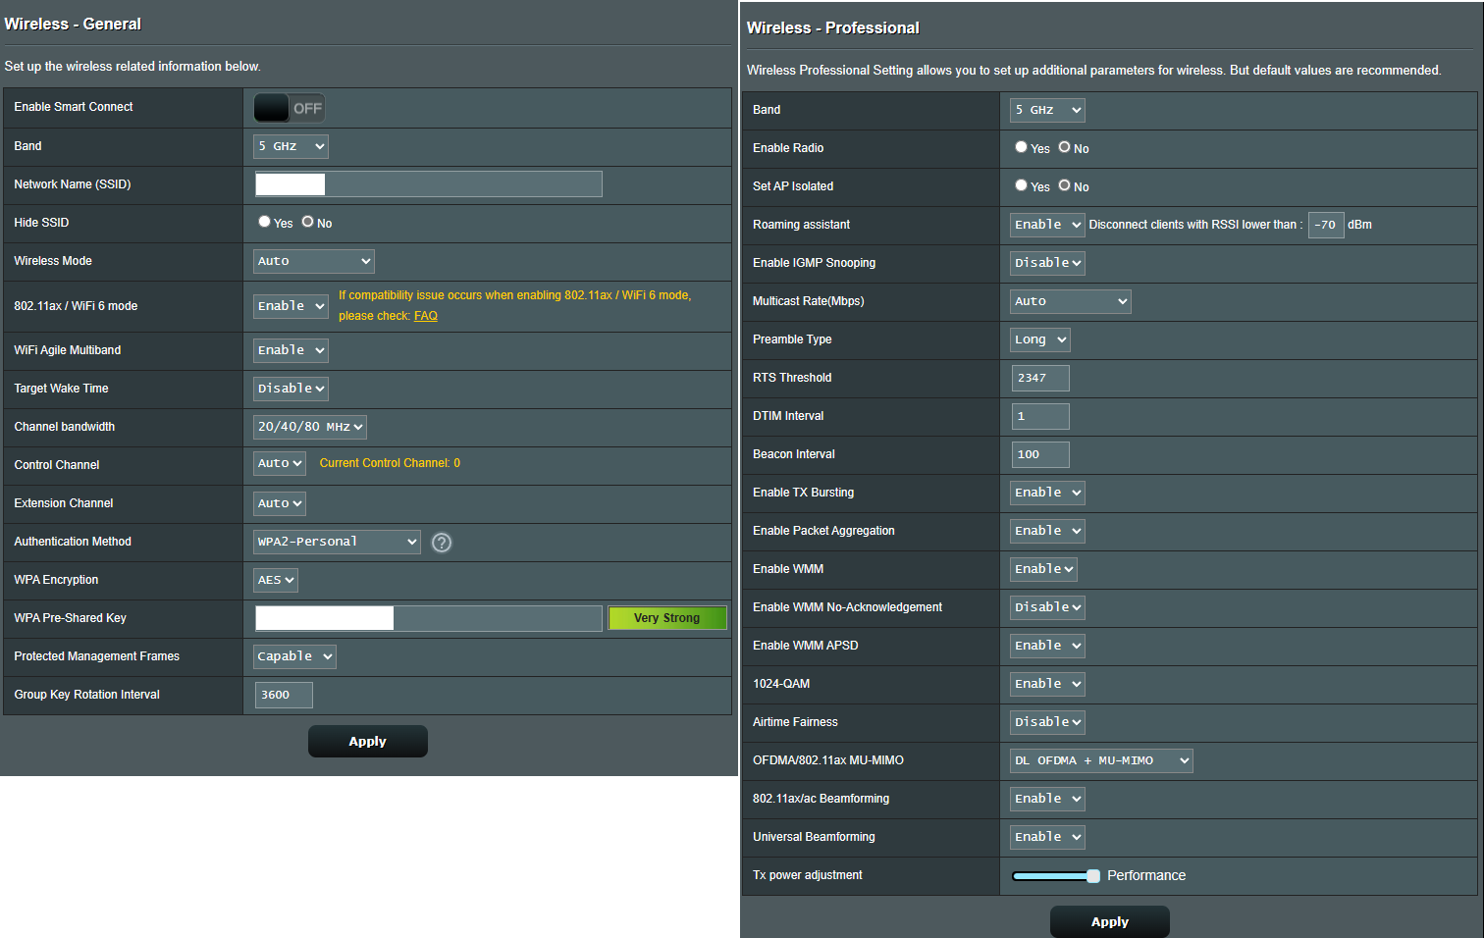Open the Preamble Type dropdown
The width and height of the screenshot is (1484, 938).
pos(1040,339)
